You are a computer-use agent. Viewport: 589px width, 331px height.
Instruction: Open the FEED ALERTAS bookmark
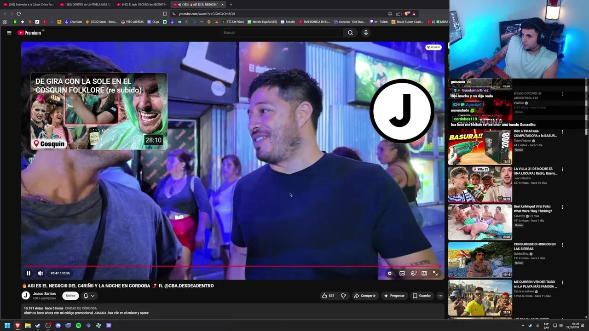[x=133, y=22]
